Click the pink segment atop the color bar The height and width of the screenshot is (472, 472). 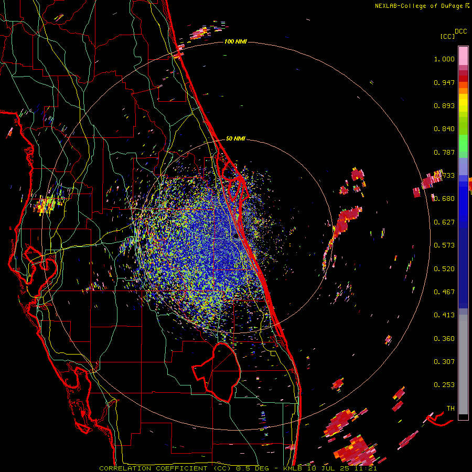click(x=463, y=56)
